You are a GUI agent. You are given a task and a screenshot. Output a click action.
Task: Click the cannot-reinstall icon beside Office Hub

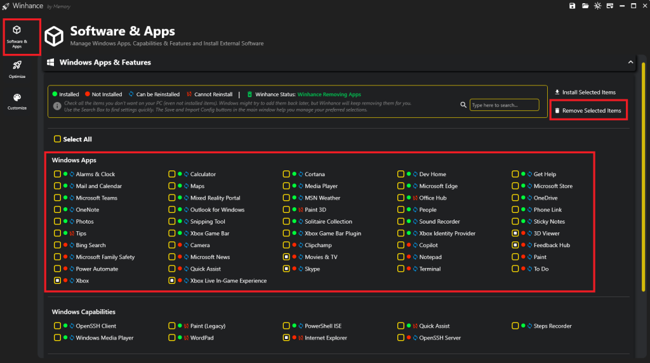[x=415, y=198]
